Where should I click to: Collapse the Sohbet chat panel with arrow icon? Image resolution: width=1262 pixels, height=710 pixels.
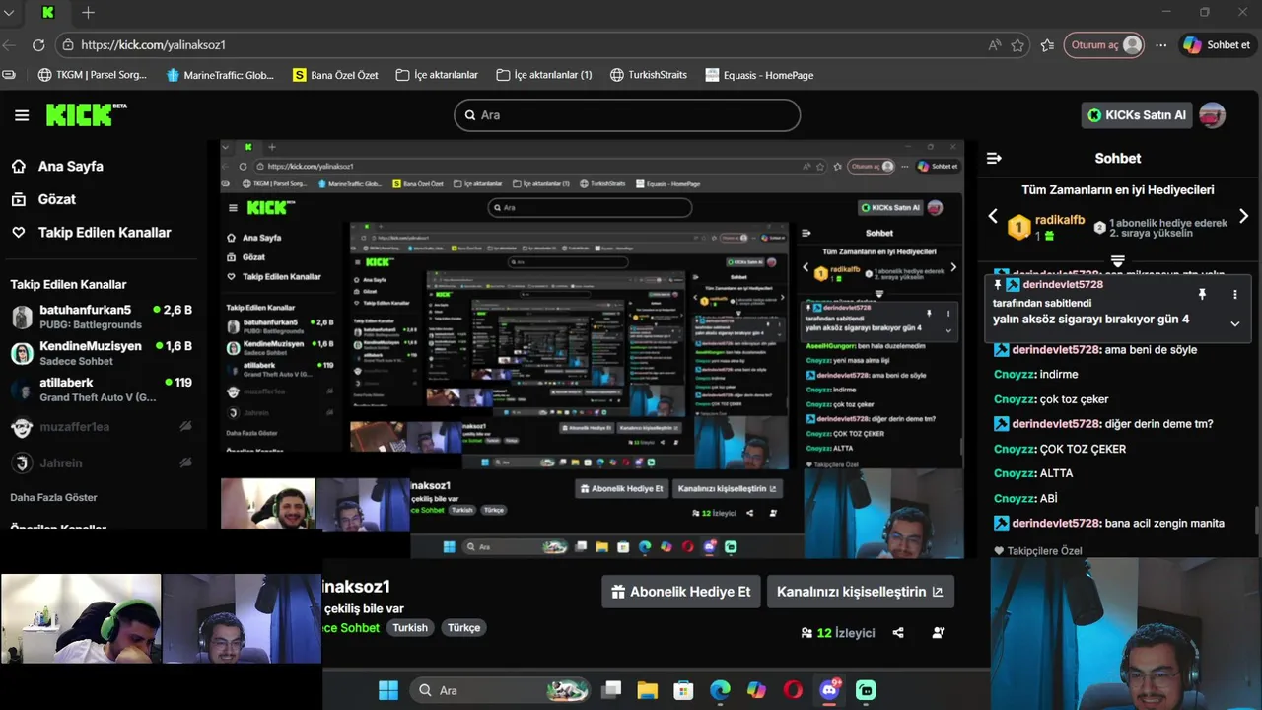[994, 158]
